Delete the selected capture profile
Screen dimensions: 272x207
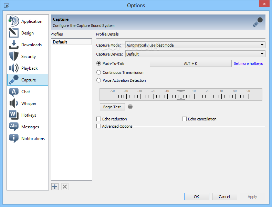(65, 187)
